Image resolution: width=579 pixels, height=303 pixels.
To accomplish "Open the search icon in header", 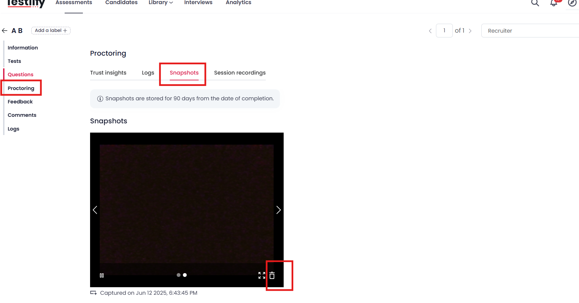I will click(x=535, y=3).
